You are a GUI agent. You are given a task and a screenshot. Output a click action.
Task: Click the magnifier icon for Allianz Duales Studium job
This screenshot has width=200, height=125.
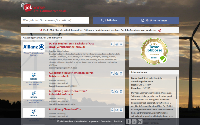click(x=112, y=44)
